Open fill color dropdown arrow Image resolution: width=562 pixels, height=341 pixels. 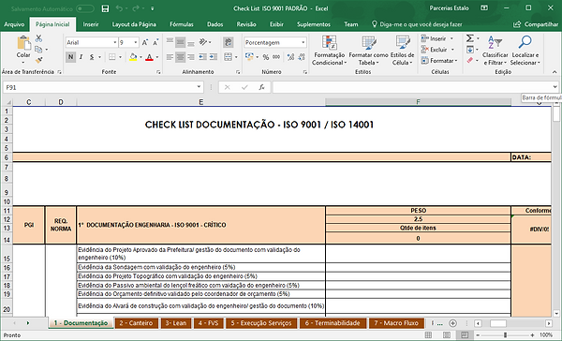tap(140, 57)
